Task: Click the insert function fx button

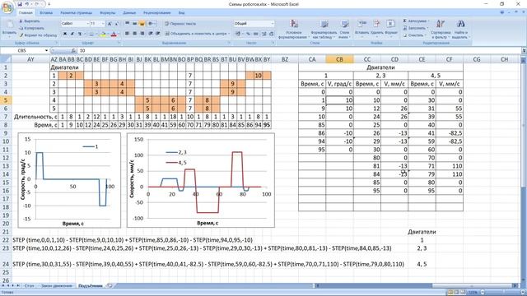Action: coord(73,50)
